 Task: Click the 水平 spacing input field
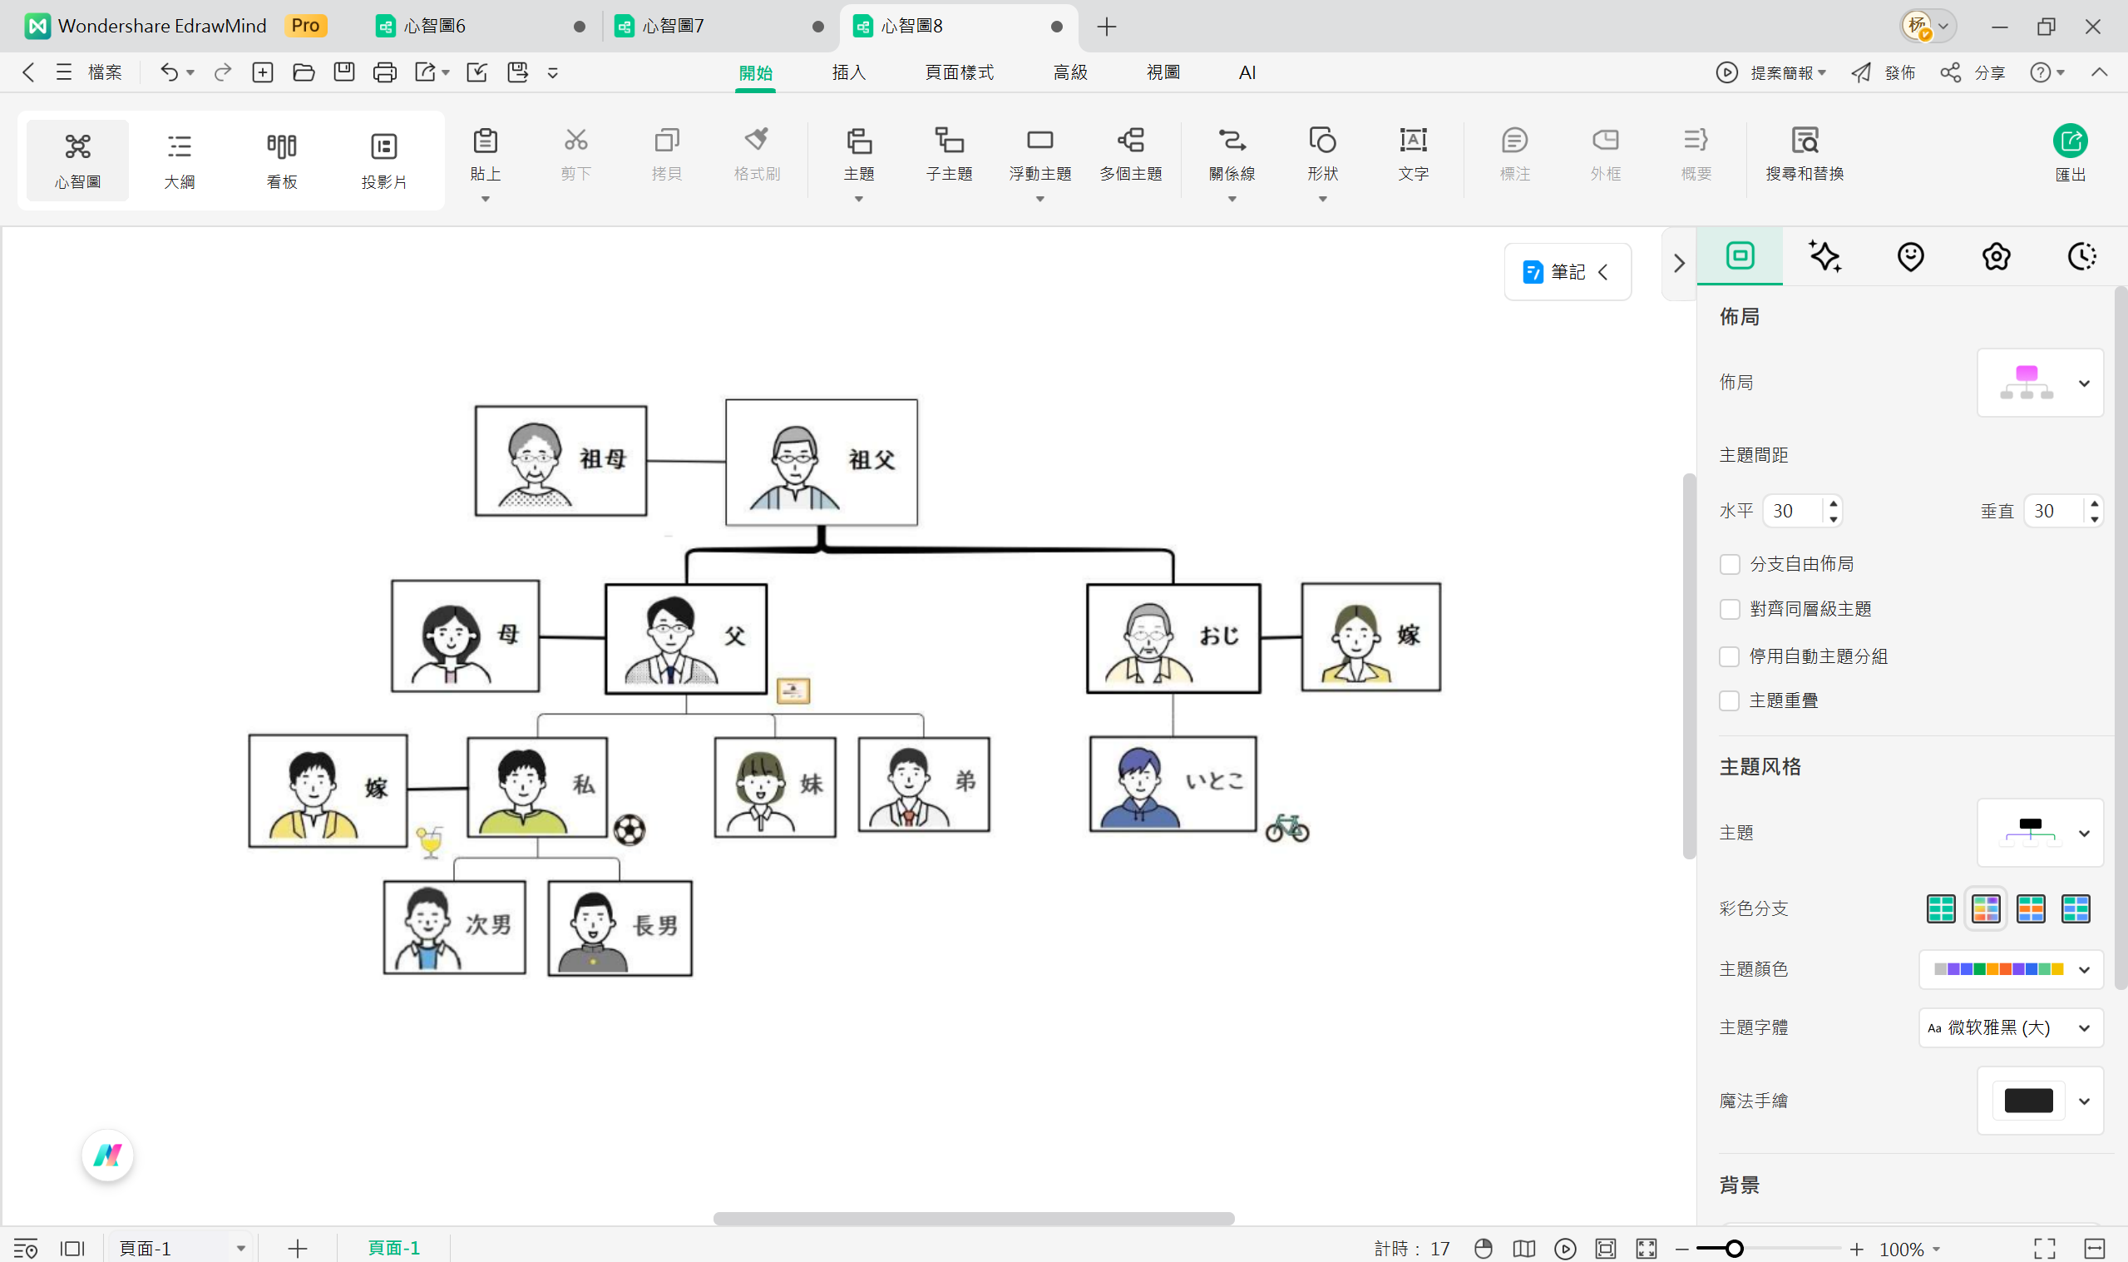coord(1791,511)
